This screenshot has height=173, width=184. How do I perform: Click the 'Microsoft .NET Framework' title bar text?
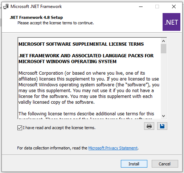[36, 7]
